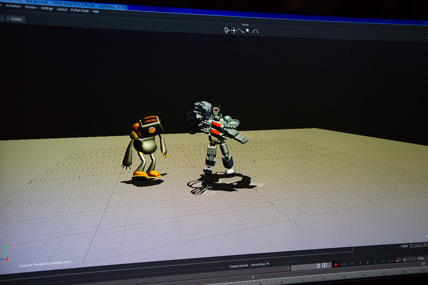The width and height of the screenshot is (428, 285).
Task: Click the 120 end frame field
Action: [423, 264]
